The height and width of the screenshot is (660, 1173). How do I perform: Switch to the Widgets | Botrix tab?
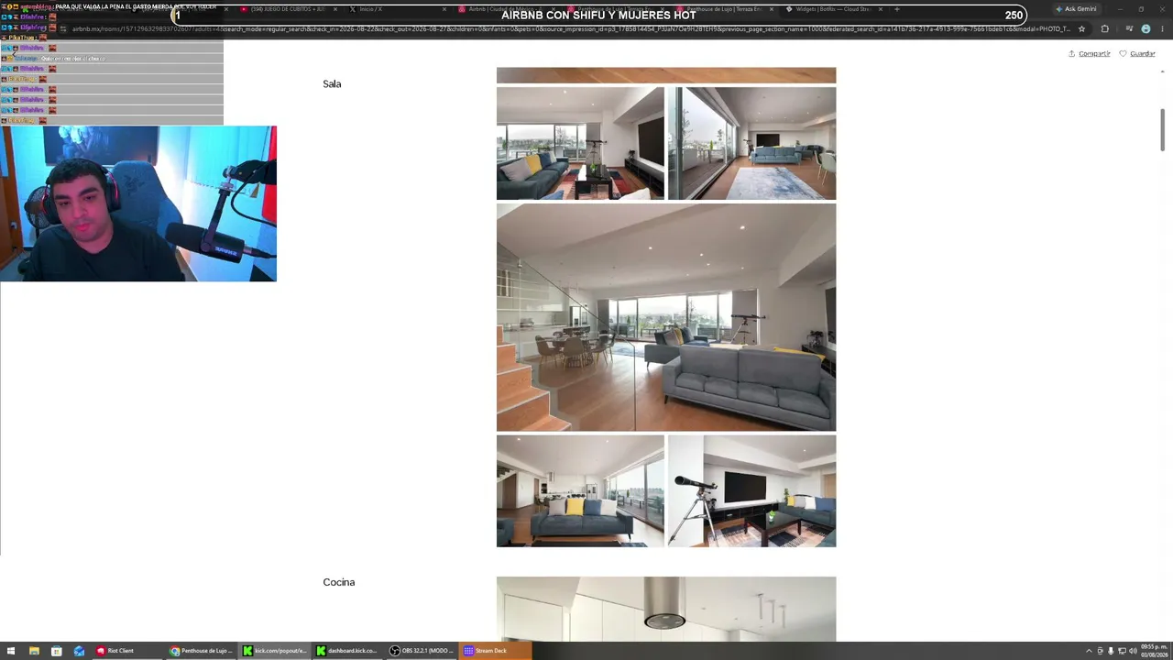(832, 9)
